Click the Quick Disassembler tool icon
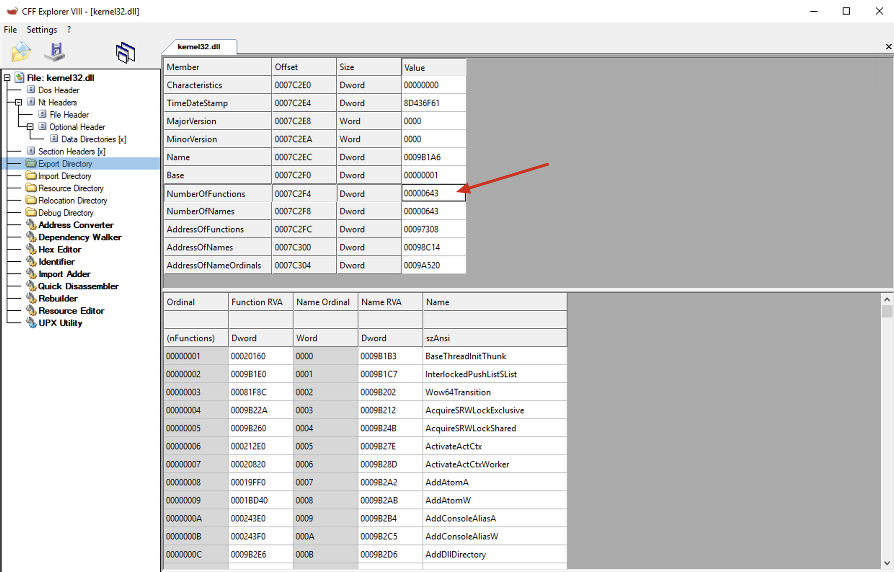 click(31, 286)
